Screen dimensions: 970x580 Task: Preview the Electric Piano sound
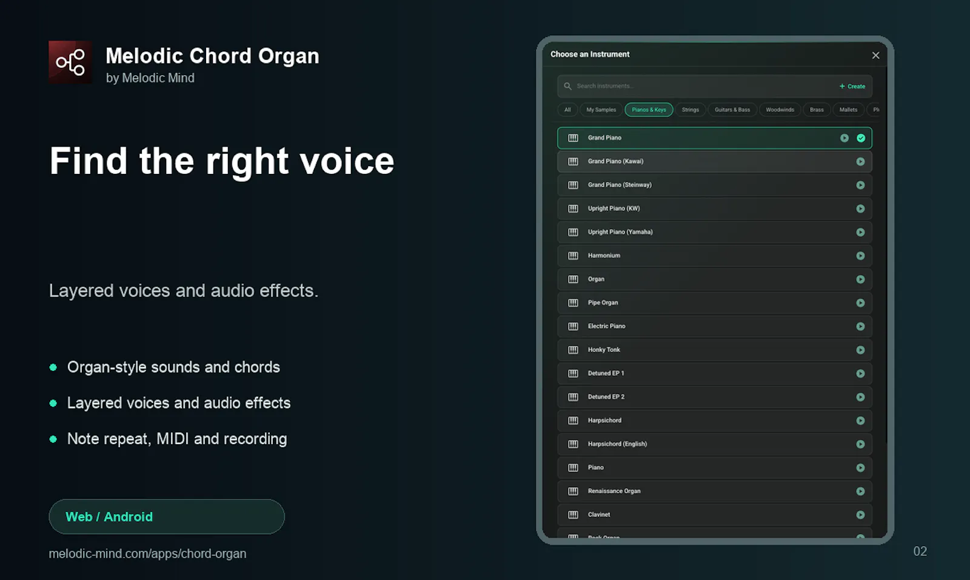click(860, 327)
